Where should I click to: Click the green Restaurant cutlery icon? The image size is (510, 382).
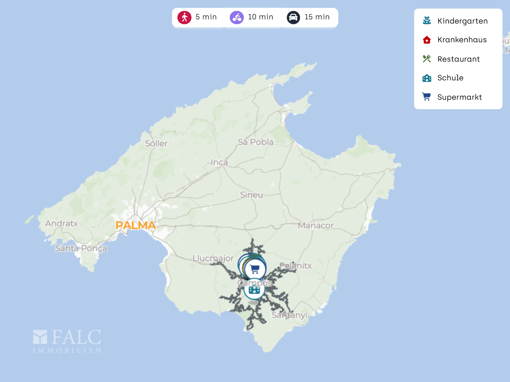tap(427, 59)
